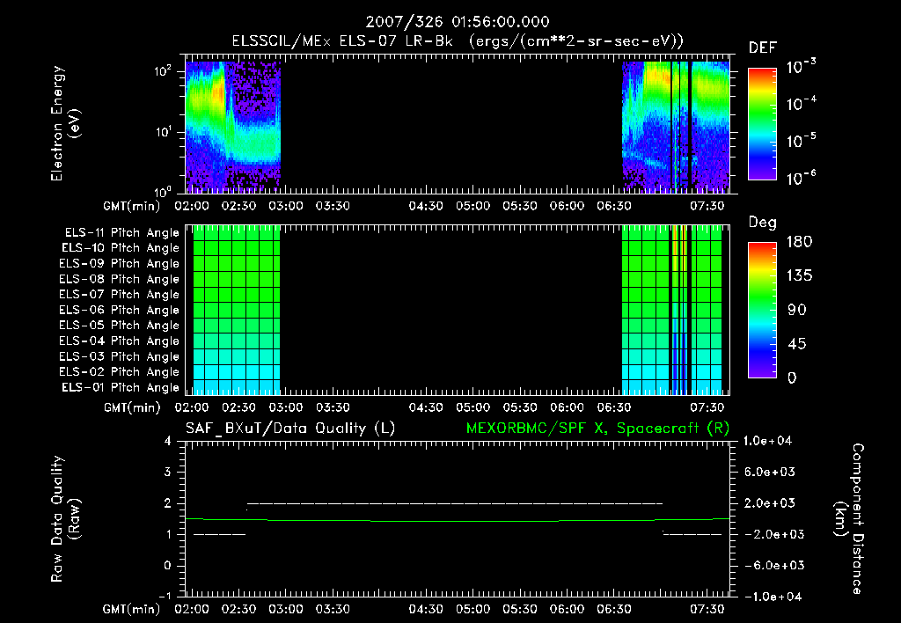901x623 pixels.
Task: Click the ELS-09 Pitch Angle row label
Action: click(120, 264)
